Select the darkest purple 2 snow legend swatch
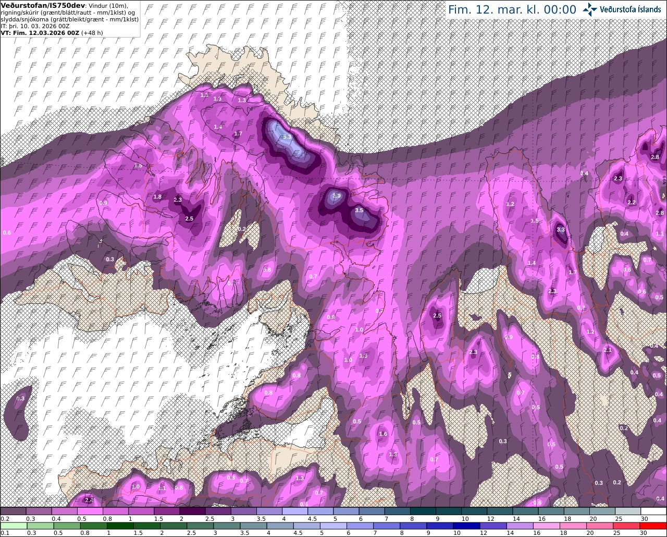This screenshot has height=537, width=667. click(x=192, y=511)
